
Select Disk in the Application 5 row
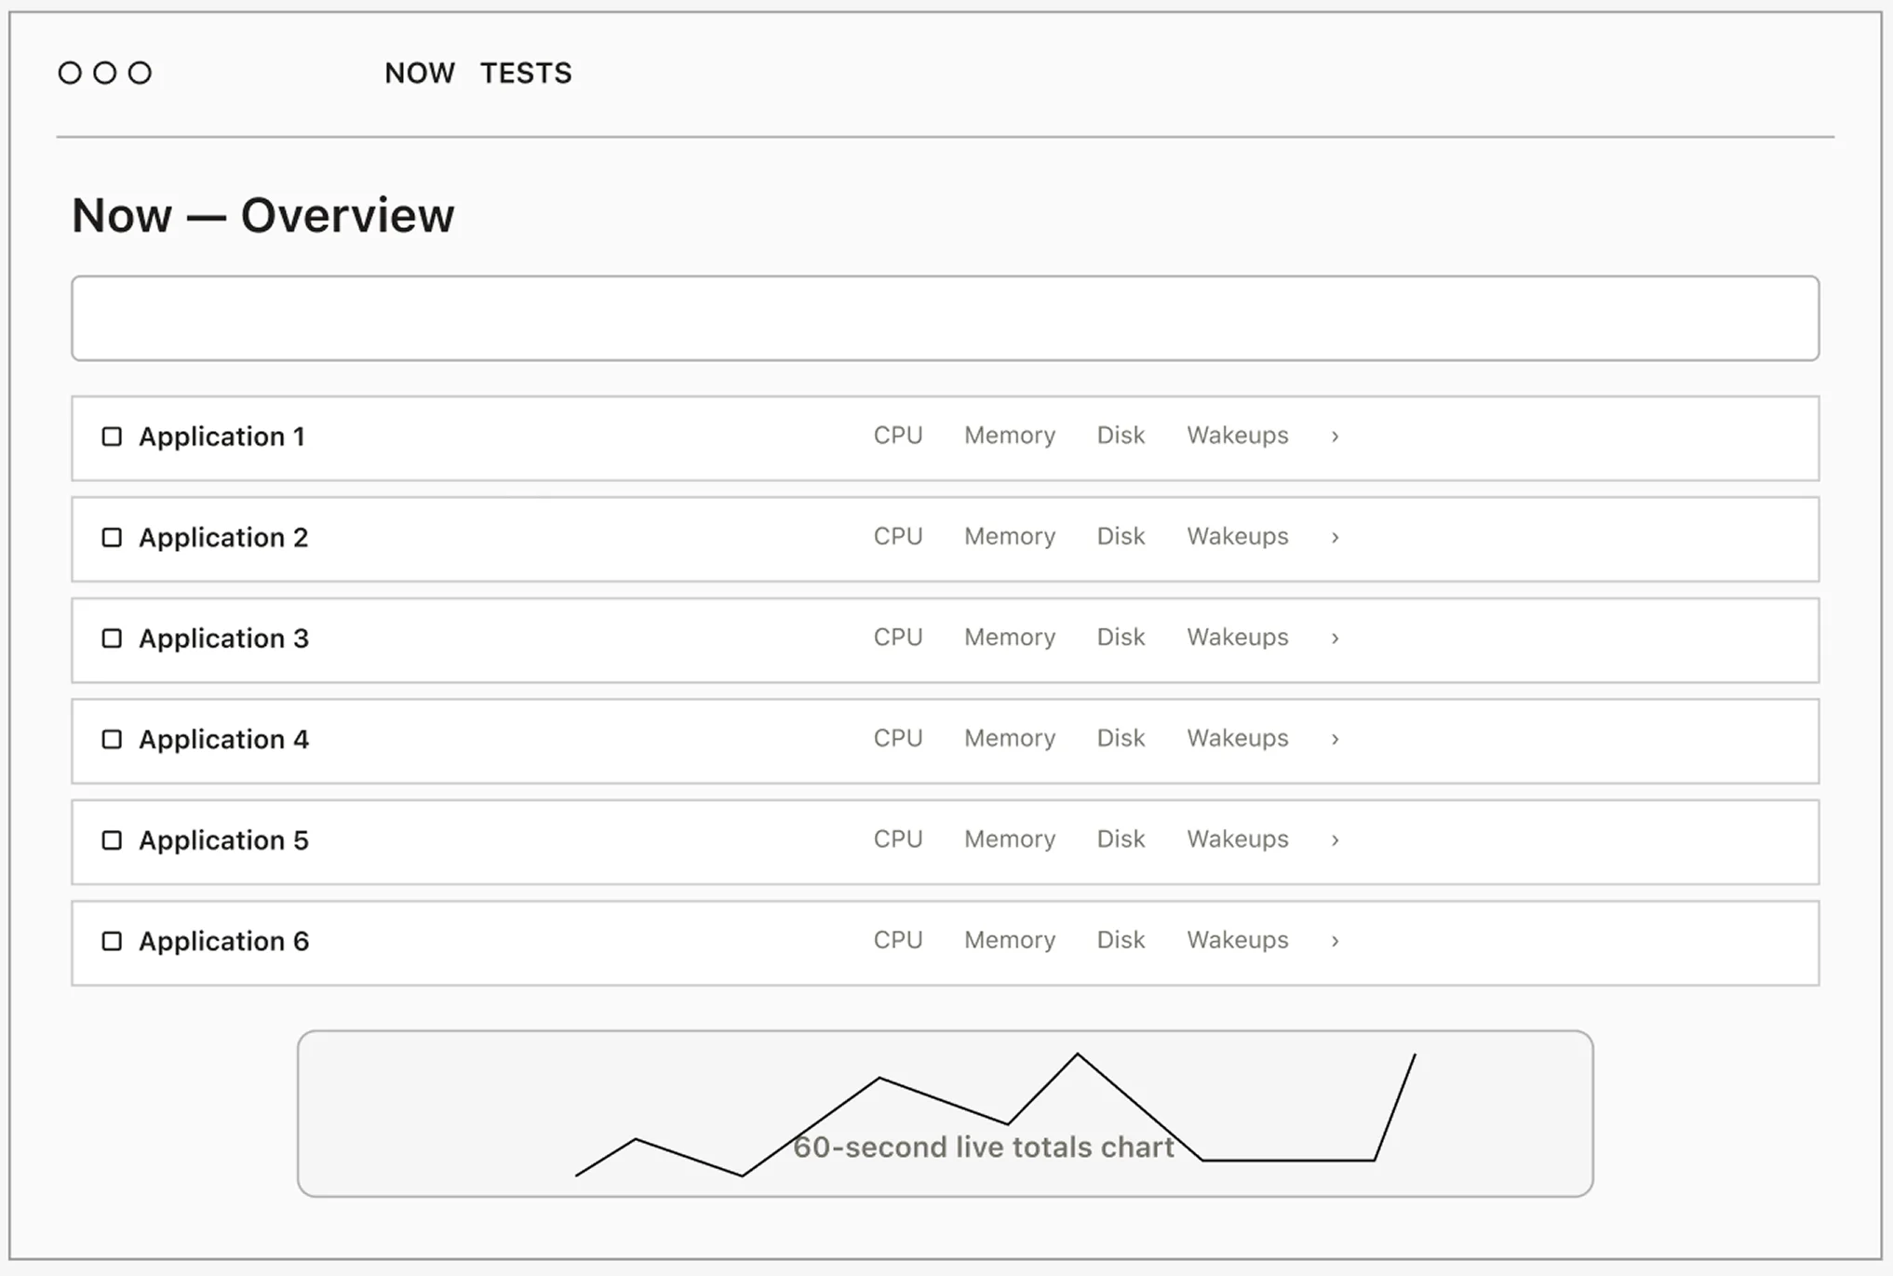[1121, 839]
